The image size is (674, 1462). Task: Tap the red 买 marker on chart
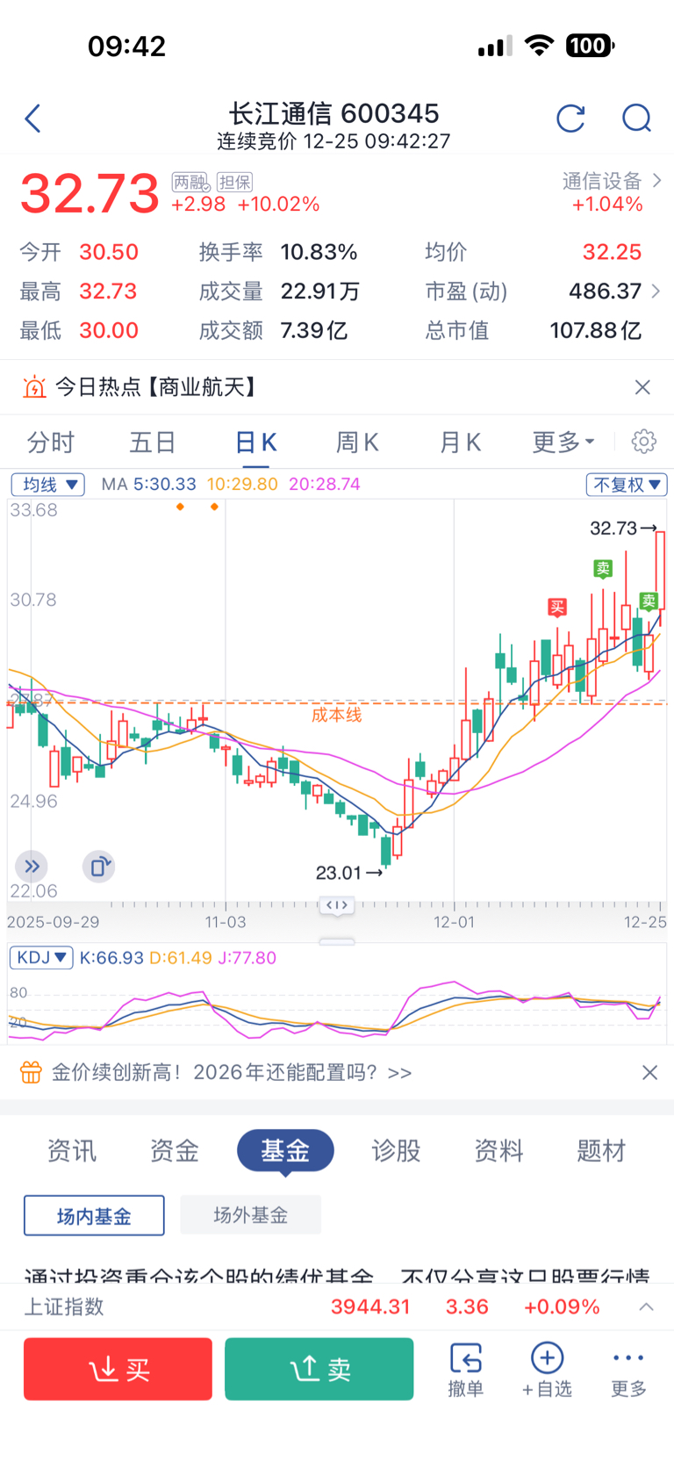click(557, 607)
